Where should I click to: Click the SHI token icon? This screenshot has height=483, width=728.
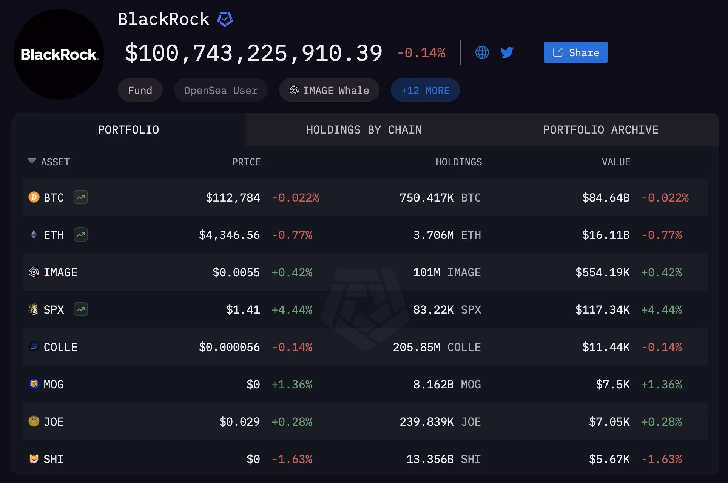34,459
